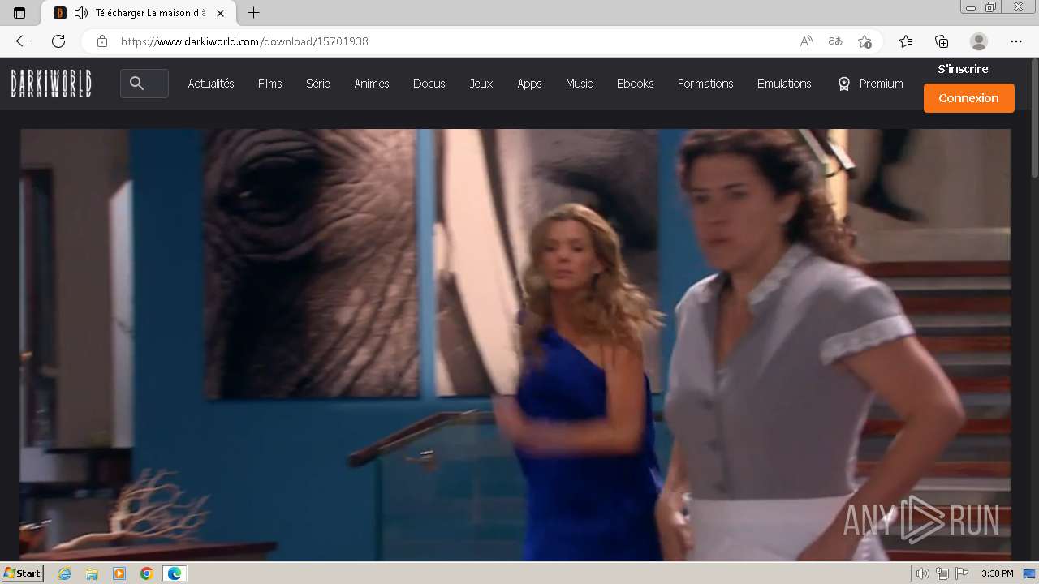Open a new browser tab

(x=254, y=13)
